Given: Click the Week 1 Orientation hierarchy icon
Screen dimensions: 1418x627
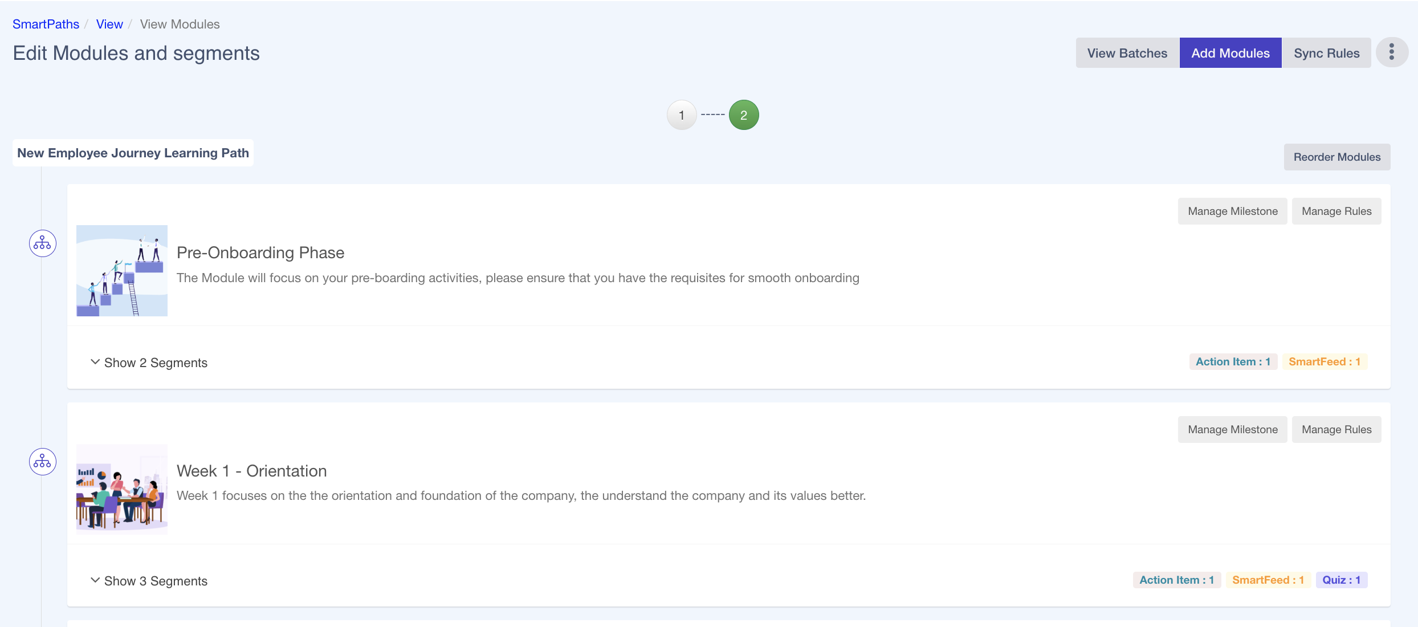Looking at the screenshot, I should click(x=43, y=462).
